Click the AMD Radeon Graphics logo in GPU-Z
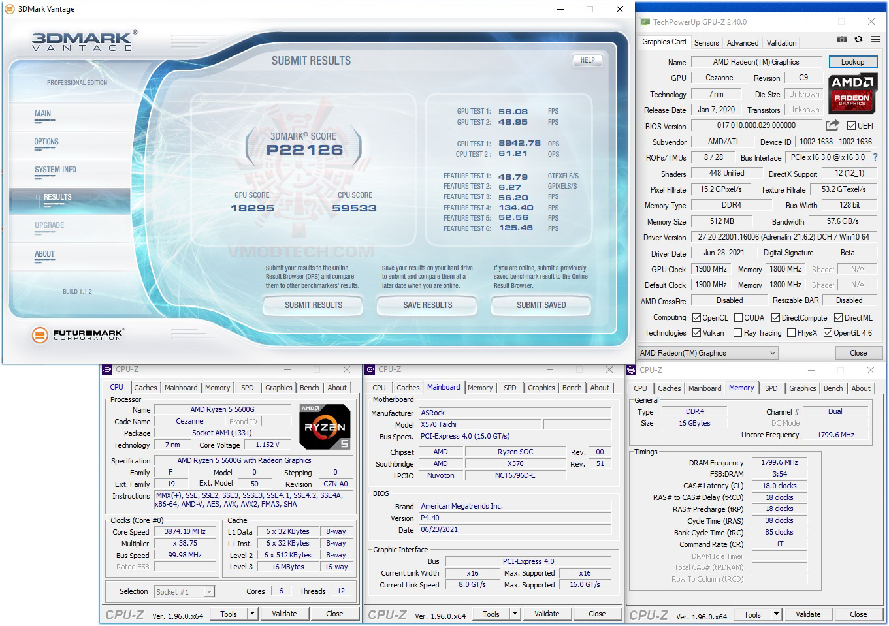This screenshot has width=889, height=626. (852, 92)
